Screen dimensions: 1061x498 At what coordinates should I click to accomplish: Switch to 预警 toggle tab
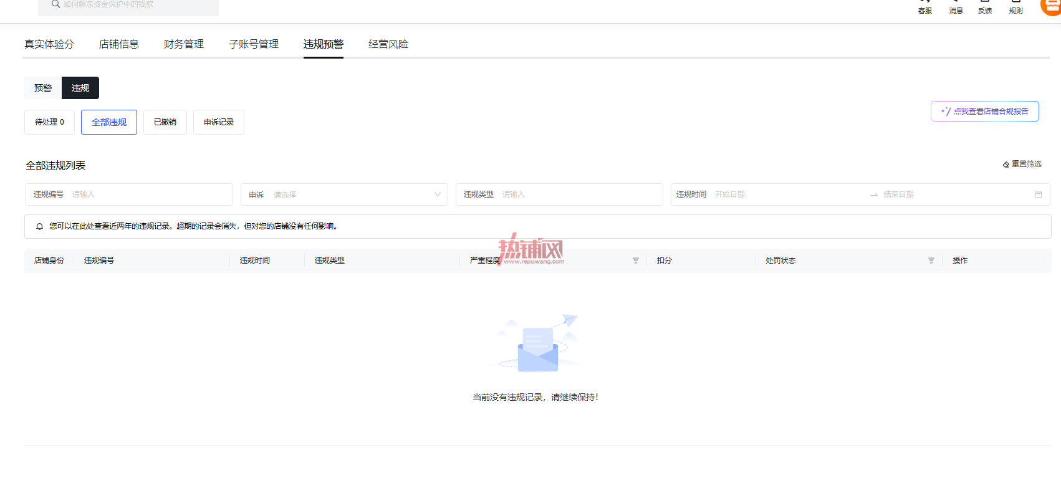click(43, 88)
